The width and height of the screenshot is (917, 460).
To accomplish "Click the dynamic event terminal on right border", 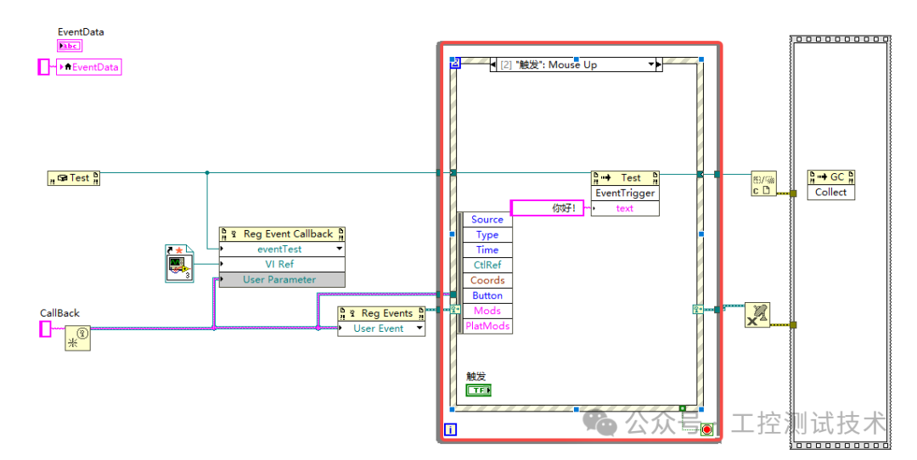I will pos(698,309).
